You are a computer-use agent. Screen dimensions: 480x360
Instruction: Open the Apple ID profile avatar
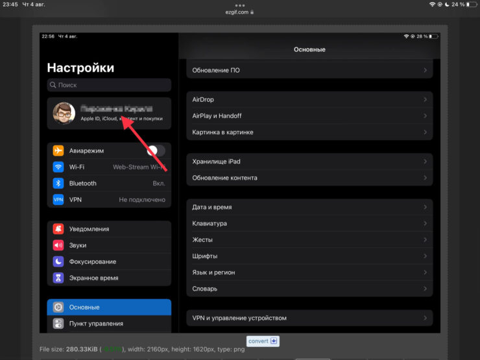point(64,114)
